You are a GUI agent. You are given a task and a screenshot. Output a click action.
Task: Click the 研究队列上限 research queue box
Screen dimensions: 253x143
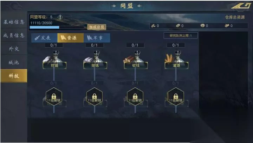pos(181,35)
